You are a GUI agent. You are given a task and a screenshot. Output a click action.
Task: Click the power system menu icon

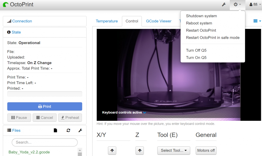[237, 4]
